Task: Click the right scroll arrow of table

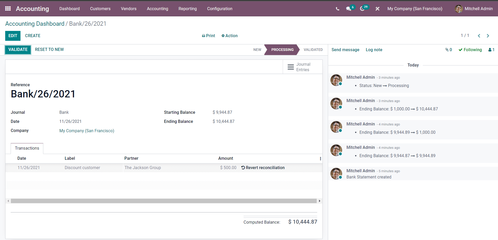Action: pos(320,201)
